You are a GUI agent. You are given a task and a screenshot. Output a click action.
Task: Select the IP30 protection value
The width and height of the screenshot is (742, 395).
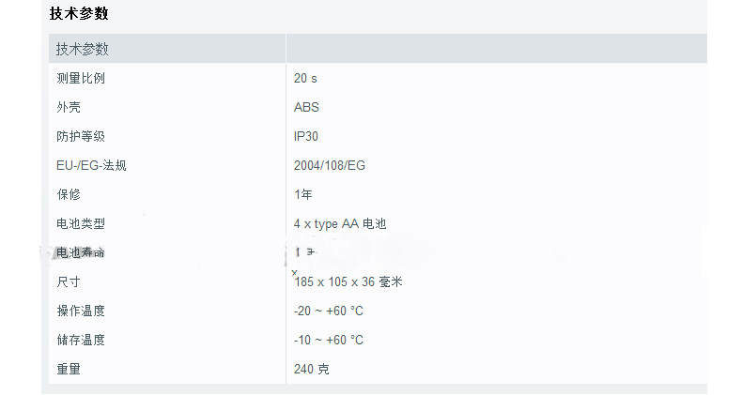click(306, 136)
